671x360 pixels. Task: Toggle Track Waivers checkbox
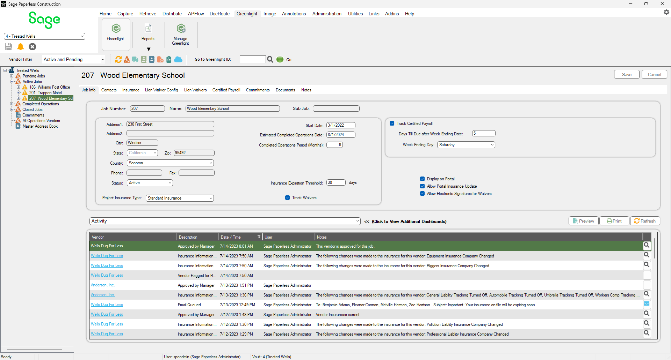(287, 198)
